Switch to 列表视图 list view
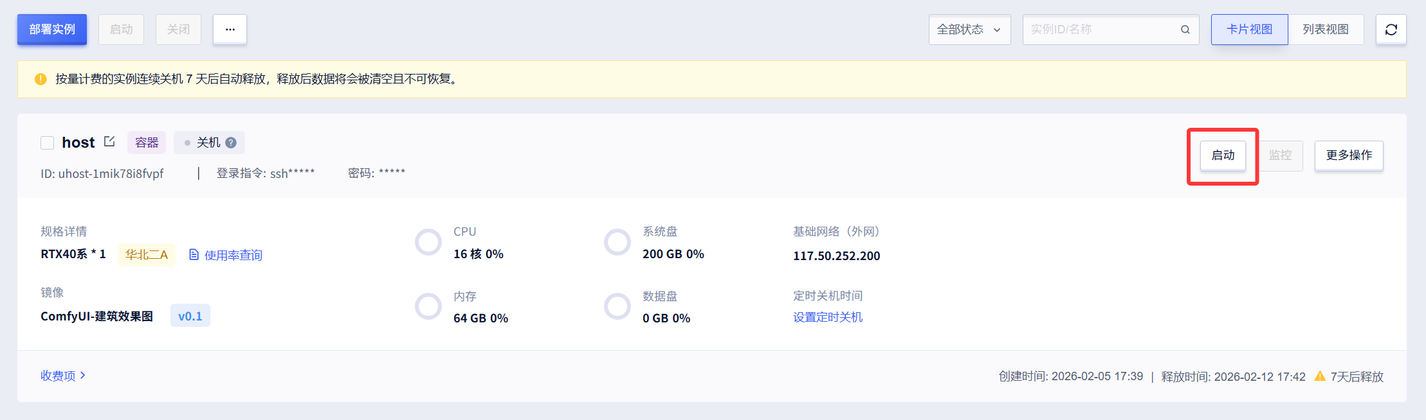 pos(1325,30)
